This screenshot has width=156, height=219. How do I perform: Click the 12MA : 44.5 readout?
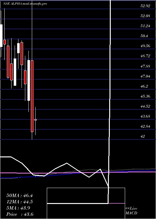19,202
